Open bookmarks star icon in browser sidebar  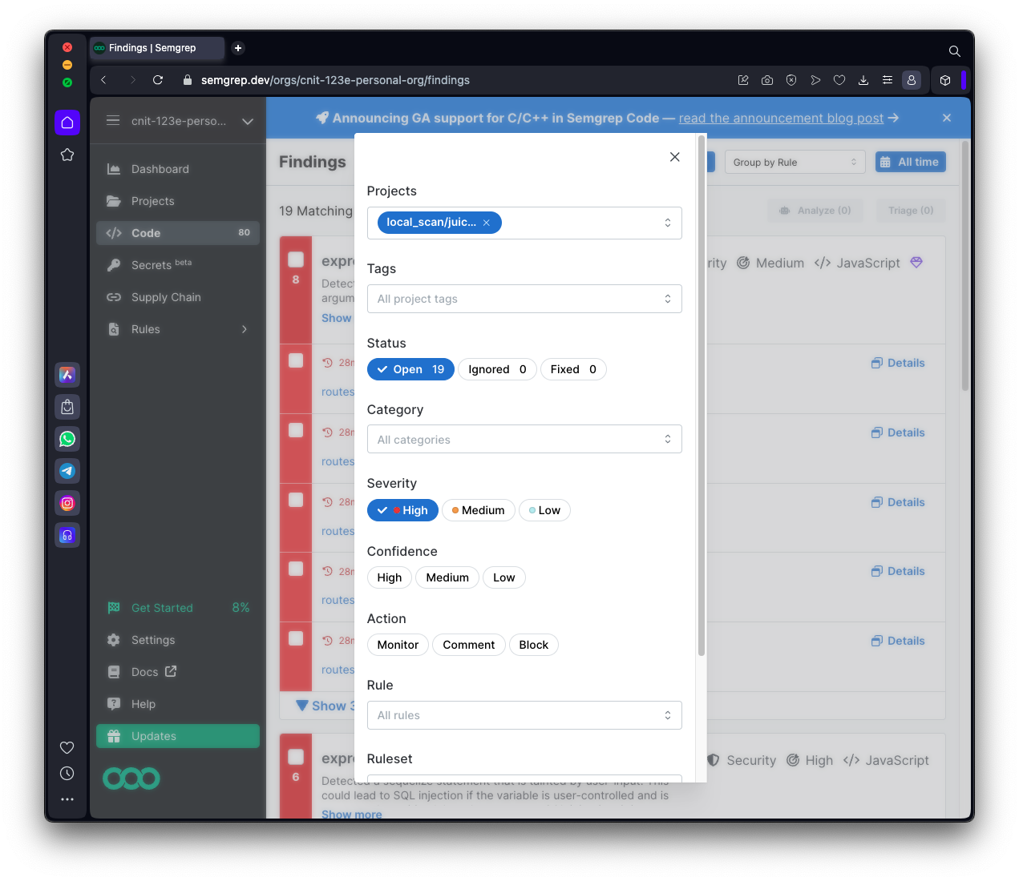coord(67,155)
